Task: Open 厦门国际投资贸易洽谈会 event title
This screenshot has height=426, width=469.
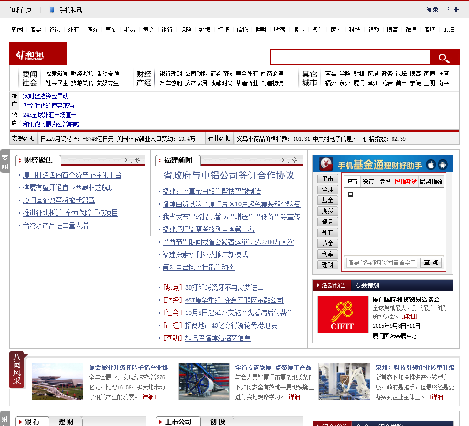Action: click(x=406, y=299)
